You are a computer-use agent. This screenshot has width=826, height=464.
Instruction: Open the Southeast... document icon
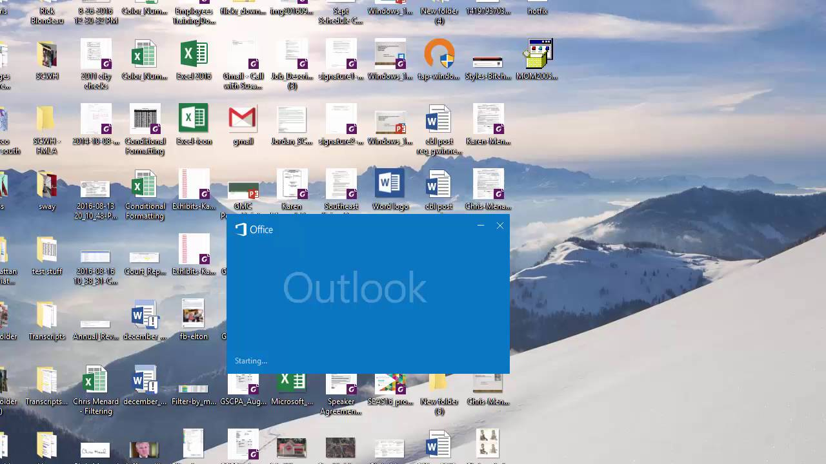coord(341,184)
